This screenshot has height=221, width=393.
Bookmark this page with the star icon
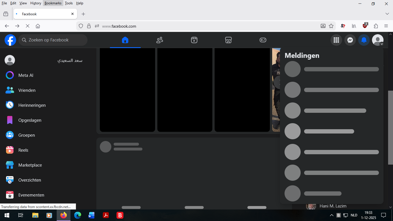[x=331, y=26]
